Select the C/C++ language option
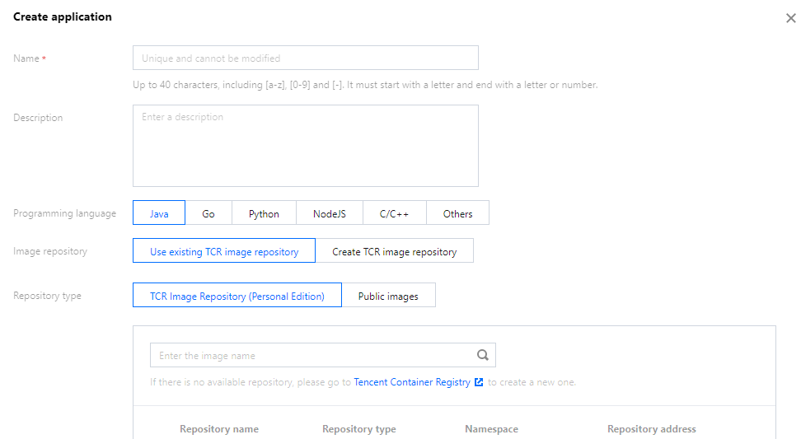The width and height of the screenshot is (801, 439). 394,213
